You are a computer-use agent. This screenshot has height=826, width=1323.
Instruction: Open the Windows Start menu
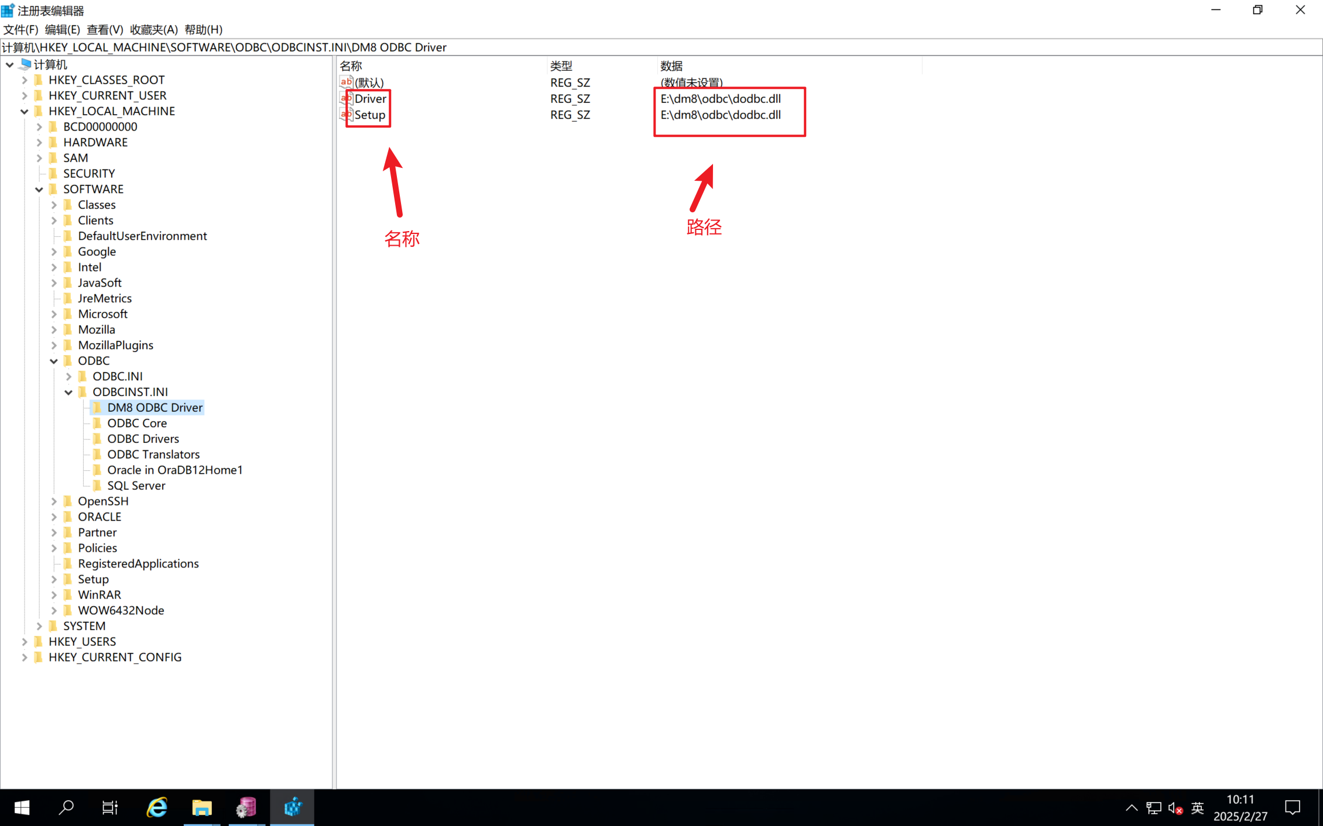(x=22, y=808)
